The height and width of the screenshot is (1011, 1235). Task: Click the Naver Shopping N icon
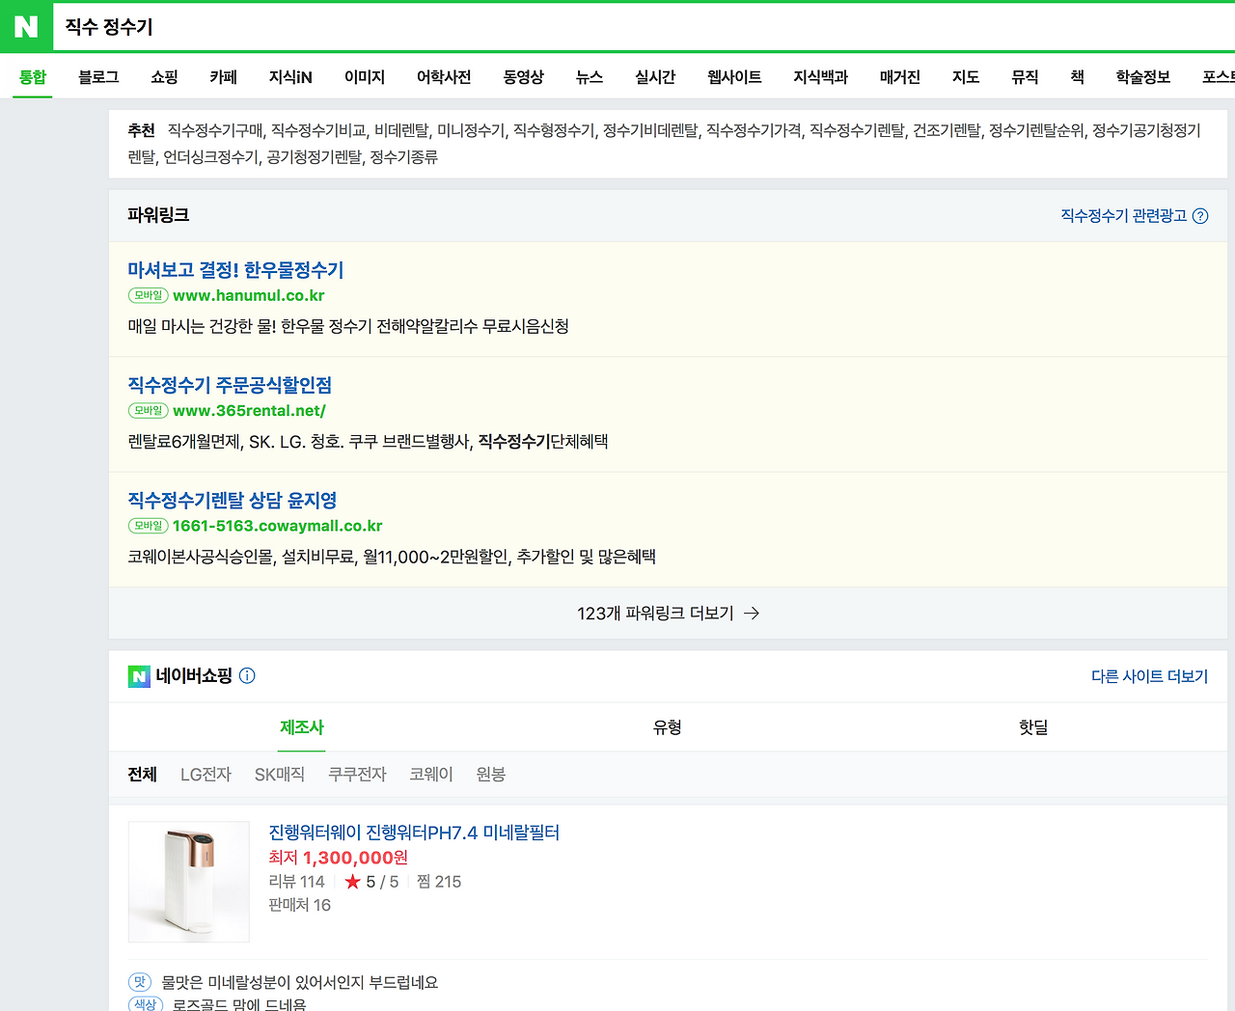139,676
